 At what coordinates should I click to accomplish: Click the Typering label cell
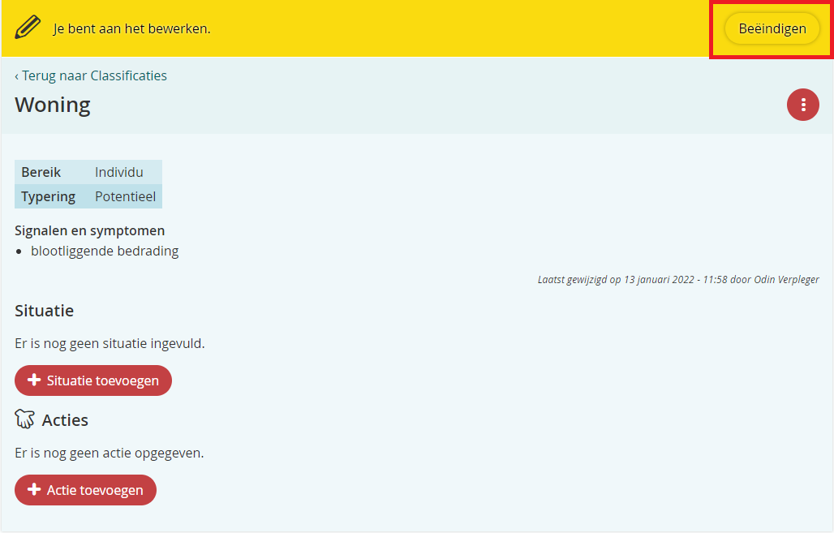pos(48,196)
